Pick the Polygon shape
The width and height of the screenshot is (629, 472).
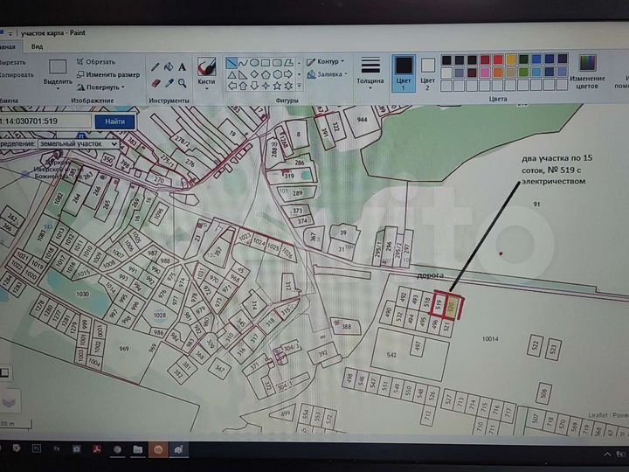(288, 63)
